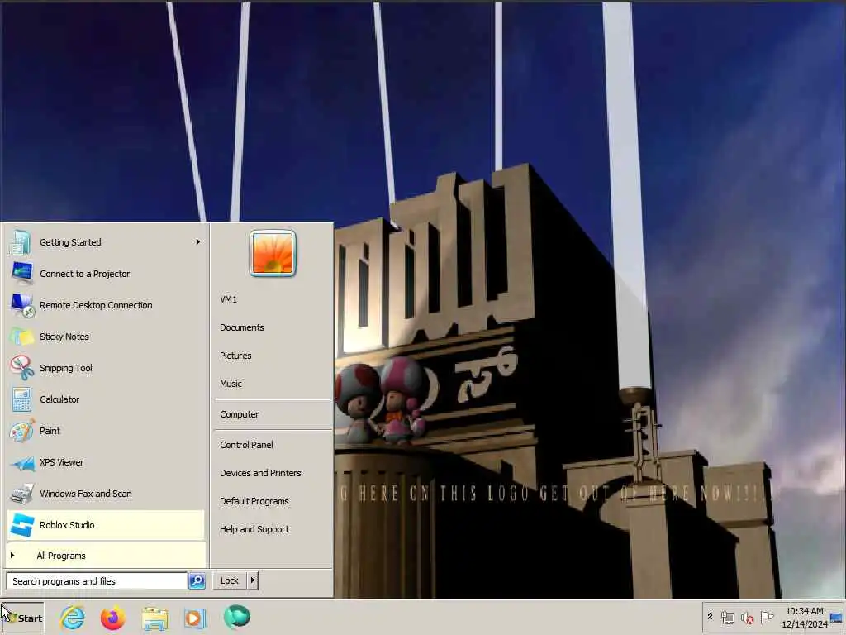Launch Remote Desktop Connection icon
Image resolution: width=846 pixels, height=635 pixels.
click(x=22, y=305)
